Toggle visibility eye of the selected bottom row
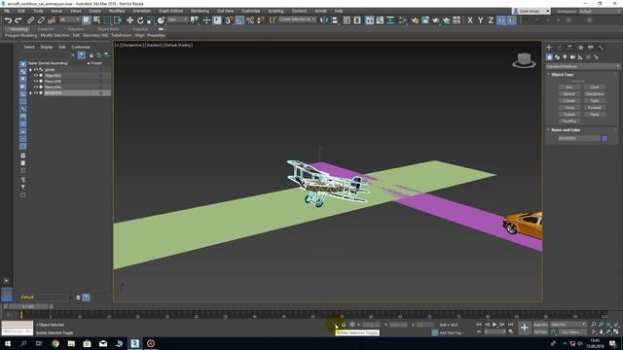This screenshot has height=350, width=623. [36, 93]
